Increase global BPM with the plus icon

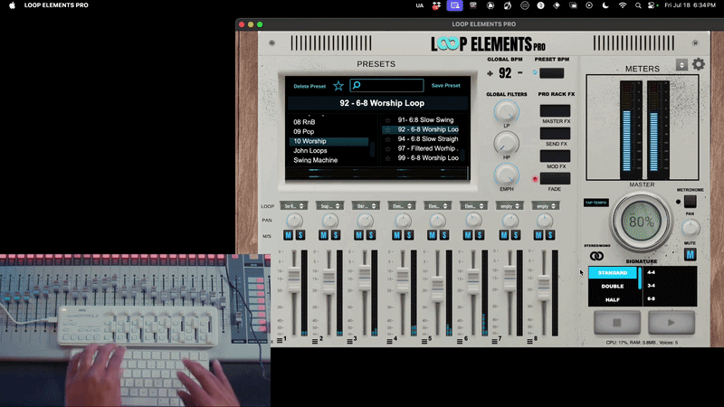coord(490,73)
